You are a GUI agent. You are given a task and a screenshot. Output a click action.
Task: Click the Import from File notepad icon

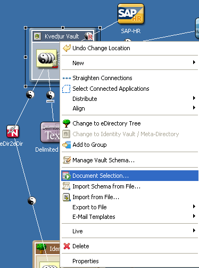pos(67,197)
